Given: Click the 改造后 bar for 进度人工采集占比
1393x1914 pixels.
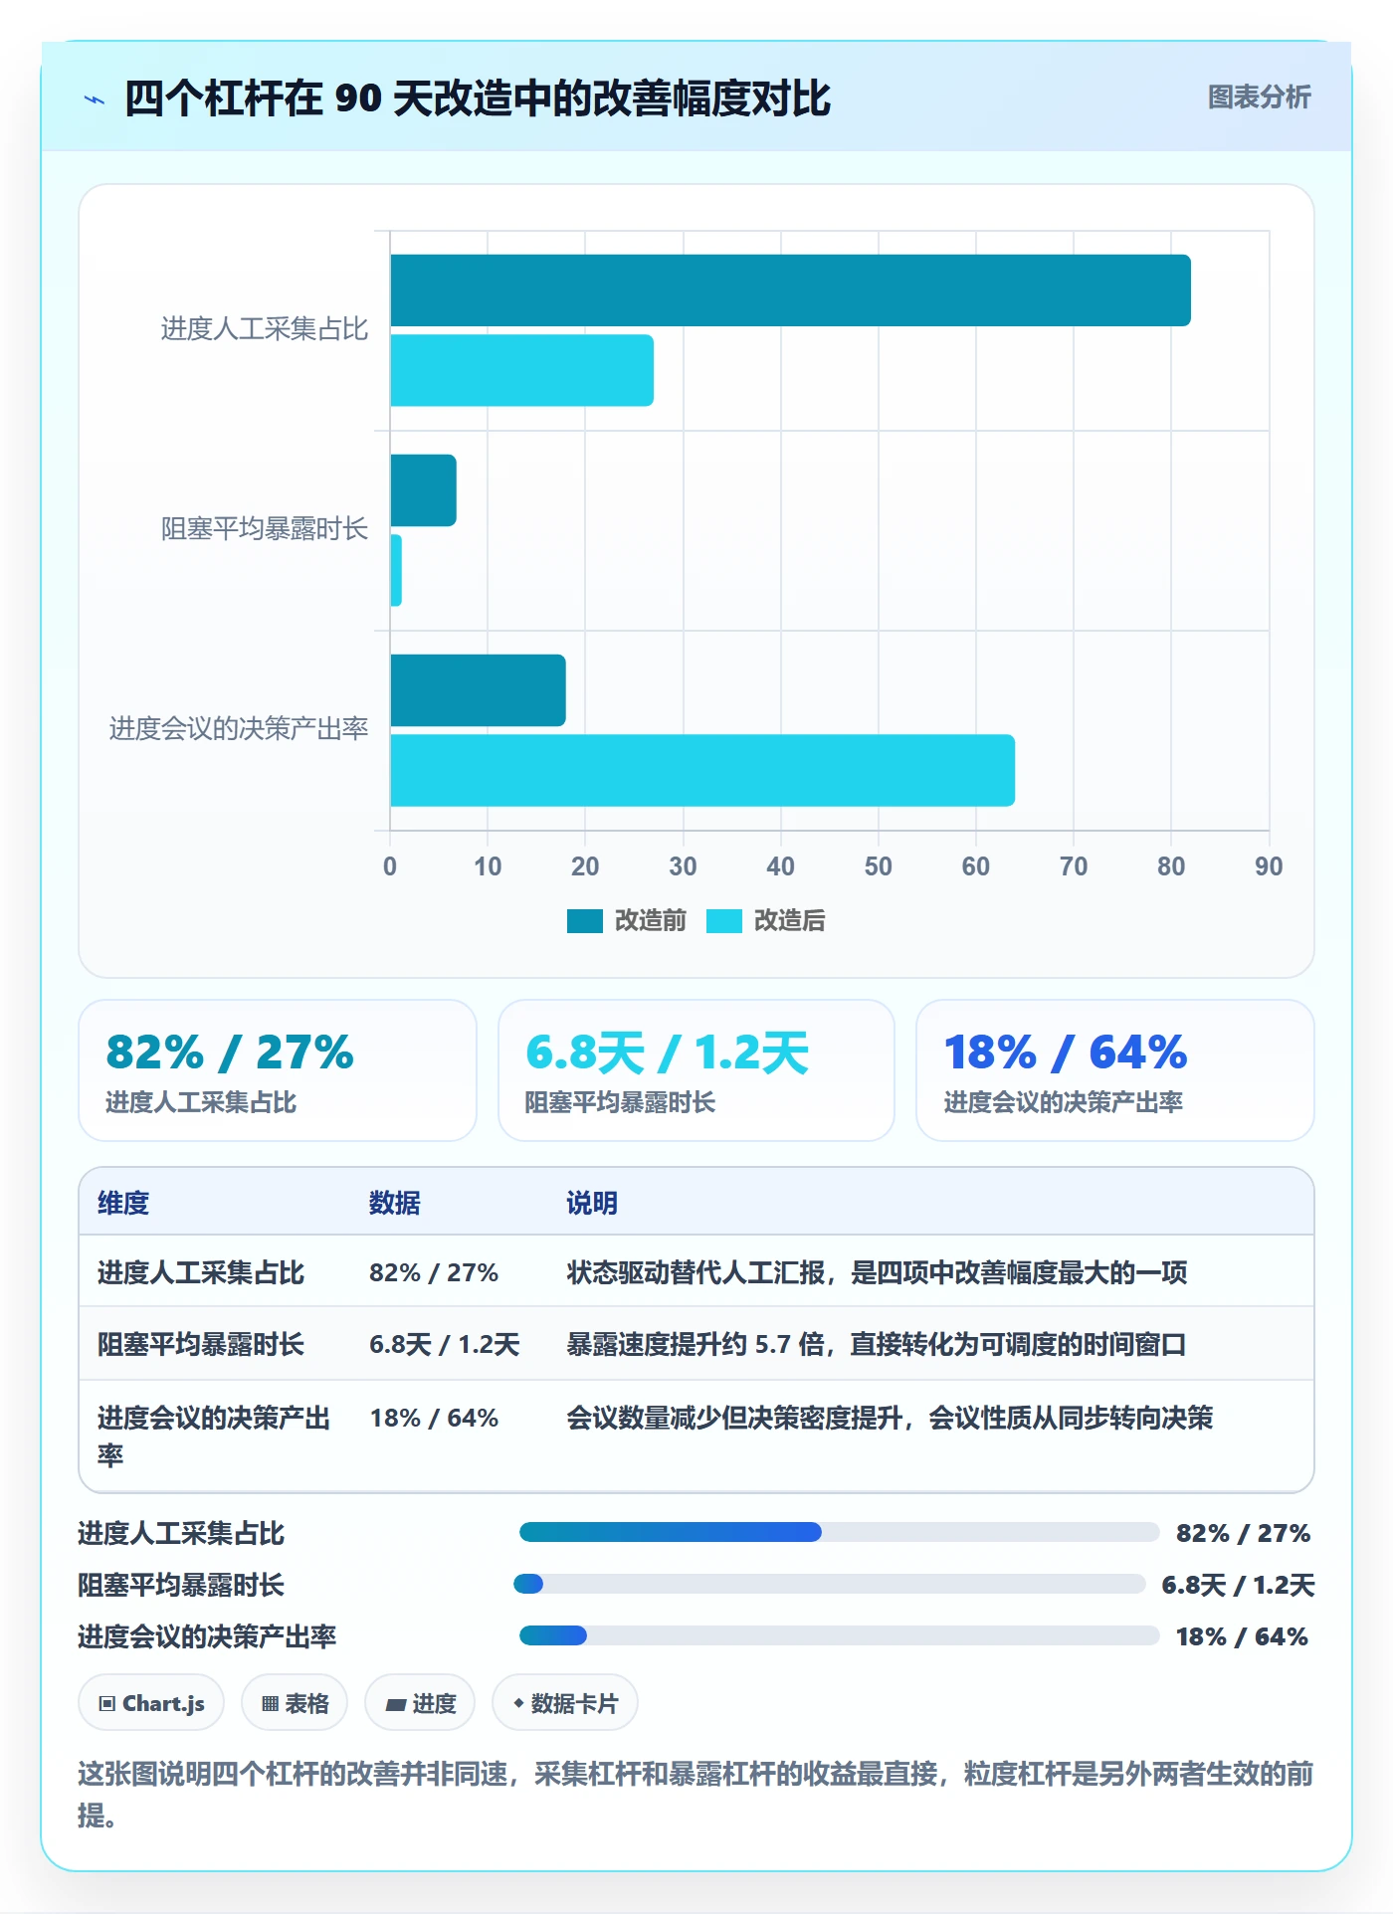Looking at the screenshot, I should tap(521, 370).
